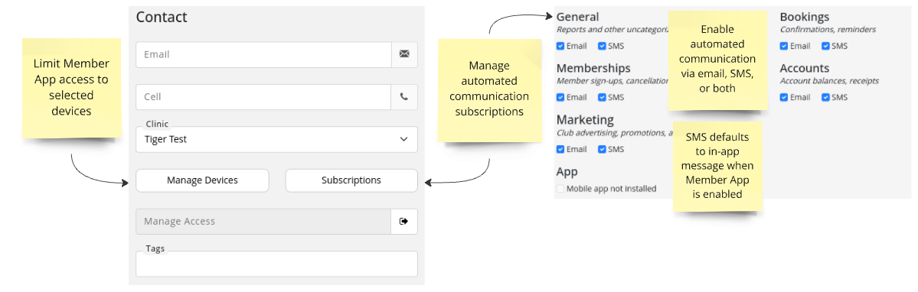Toggle the Marketing SMS checkbox
Image resolution: width=918 pixels, height=292 pixels.
pos(602,150)
